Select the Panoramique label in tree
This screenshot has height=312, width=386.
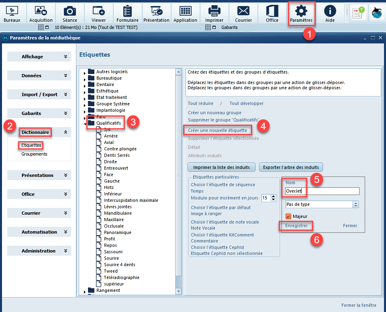point(117,232)
